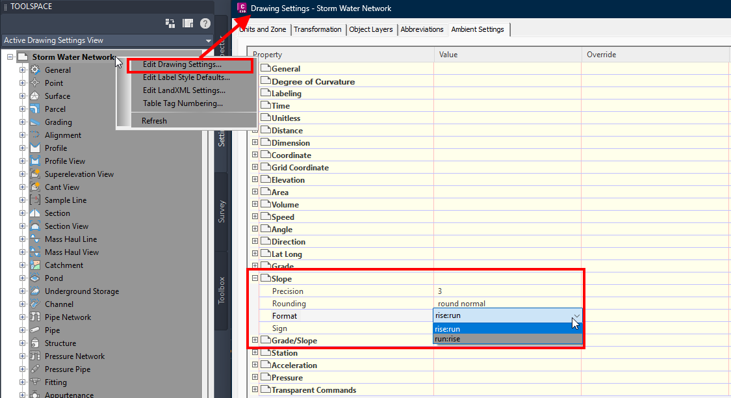Expand the Station property group
This screenshot has height=398, width=731.
255,352
